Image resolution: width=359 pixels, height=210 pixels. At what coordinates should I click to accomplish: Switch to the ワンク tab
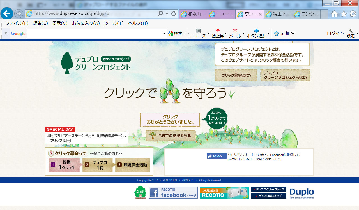(306, 14)
